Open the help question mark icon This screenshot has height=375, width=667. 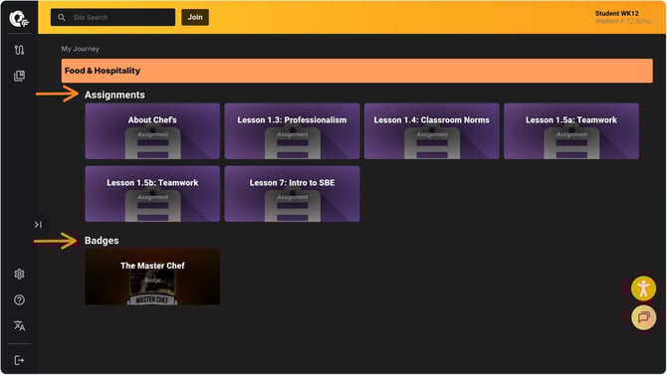tap(19, 299)
